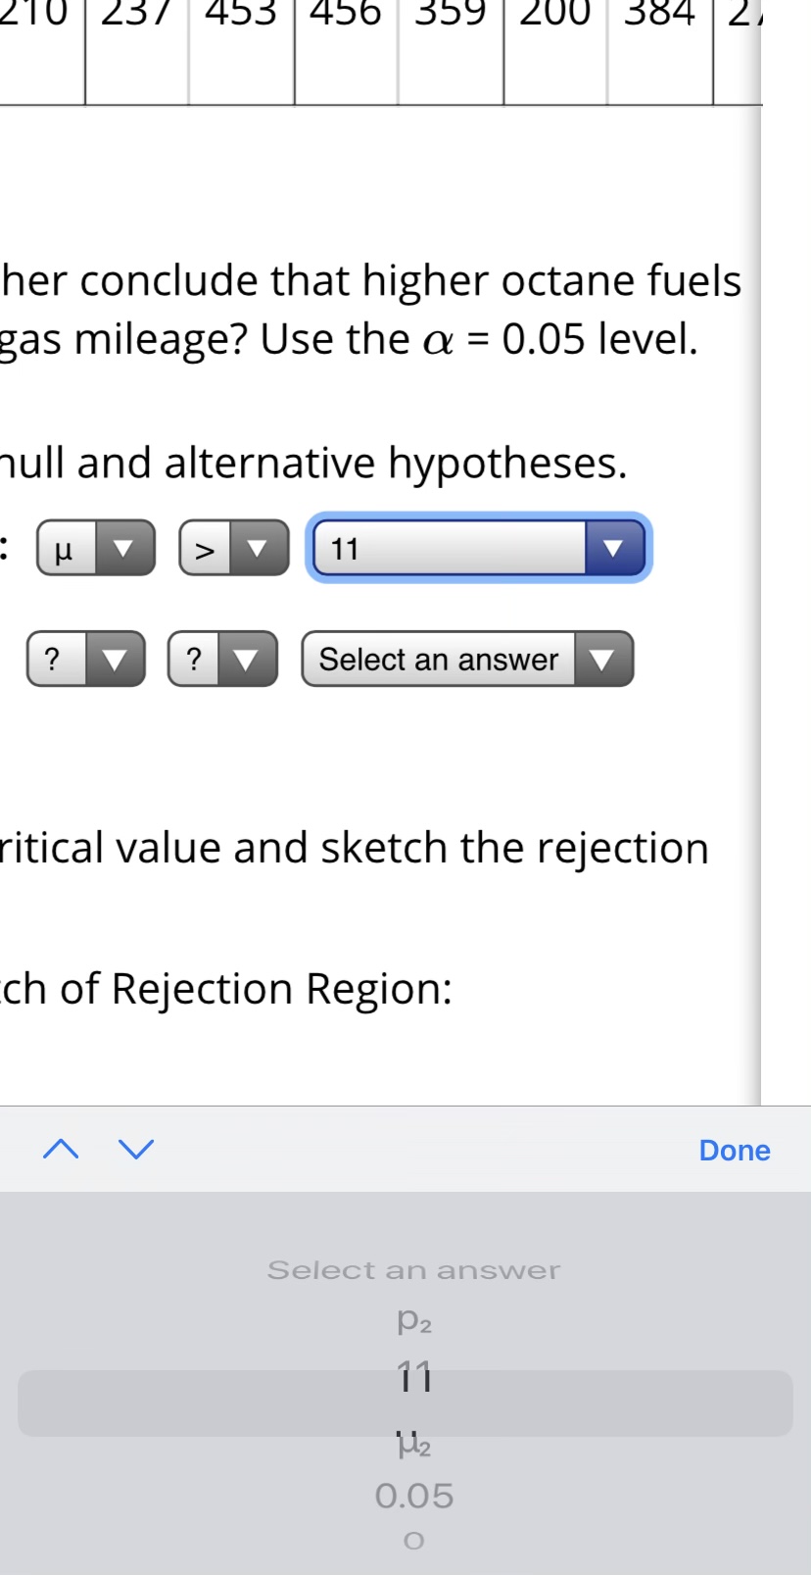The image size is (811, 1575).
Task: Open the second ? dropdown in alternative hypothesis
Action: [222, 659]
